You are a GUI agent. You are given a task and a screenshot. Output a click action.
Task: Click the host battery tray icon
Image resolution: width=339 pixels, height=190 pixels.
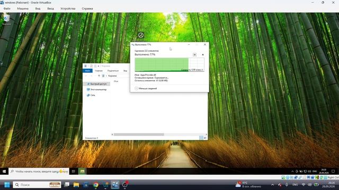[x=316, y=185]
